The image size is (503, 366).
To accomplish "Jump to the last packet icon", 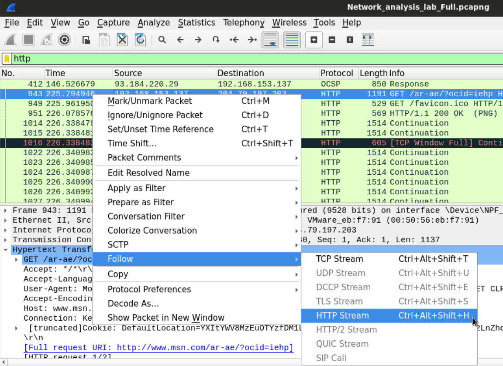I will click(252, 40).
